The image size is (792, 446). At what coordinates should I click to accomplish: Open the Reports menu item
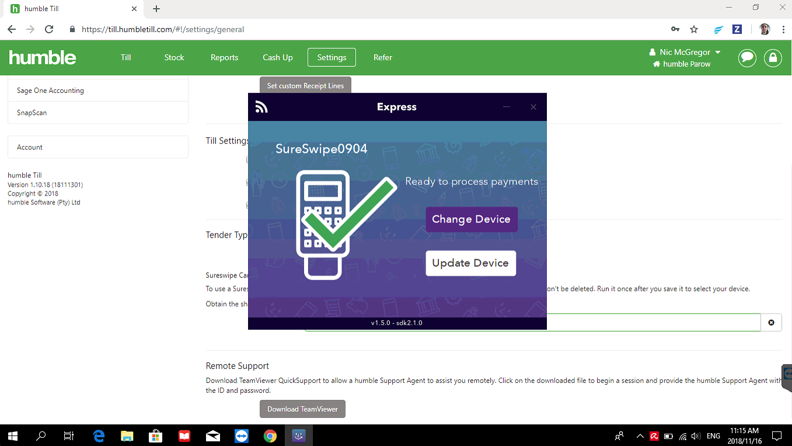tap(225, 57)
